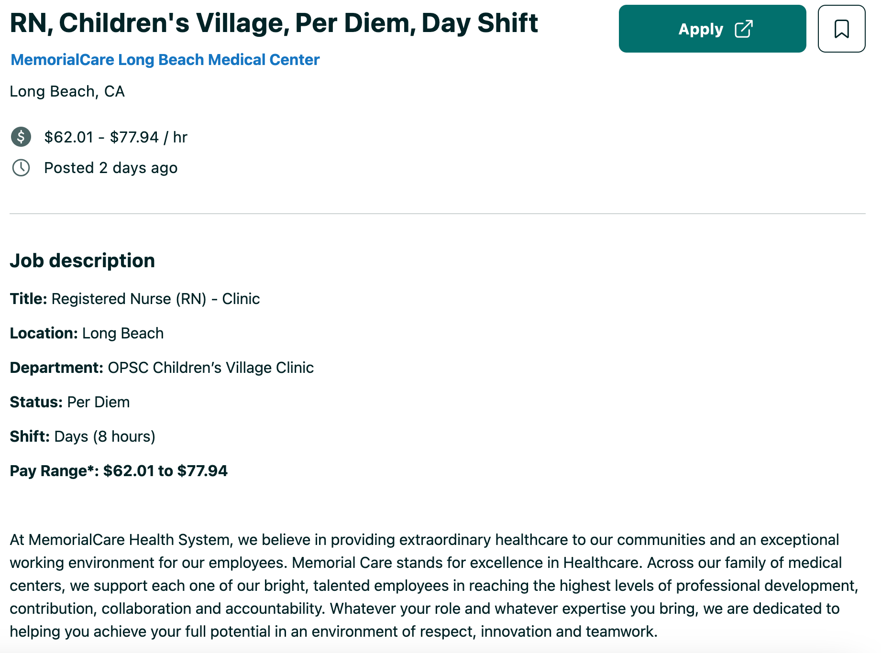Click the Job description heading

82,261
